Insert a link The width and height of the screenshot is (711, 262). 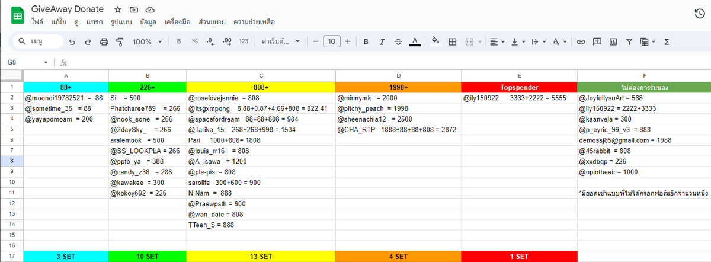[581, 41]
